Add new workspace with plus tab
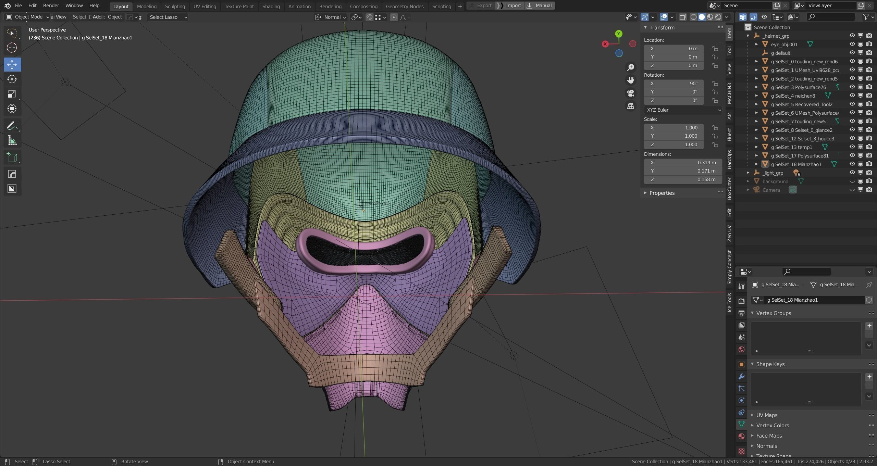Screen dimensions: 877x466 click(460, 6)
